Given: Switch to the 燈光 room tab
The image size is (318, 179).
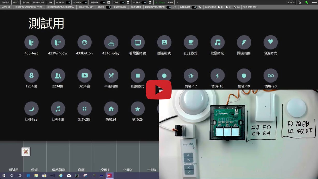Looking at the screenshot, I should point(35,156).
